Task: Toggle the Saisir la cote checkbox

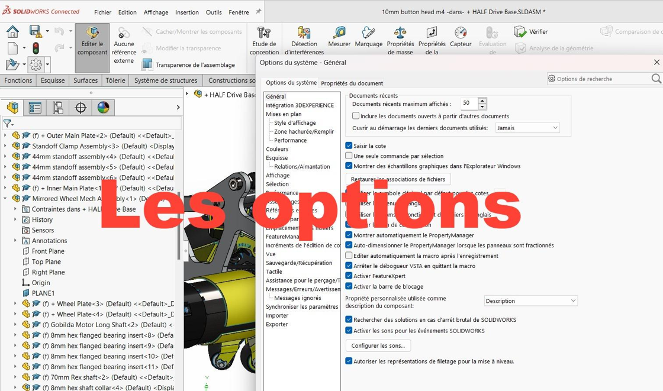Action: click(x=349, y=146)
